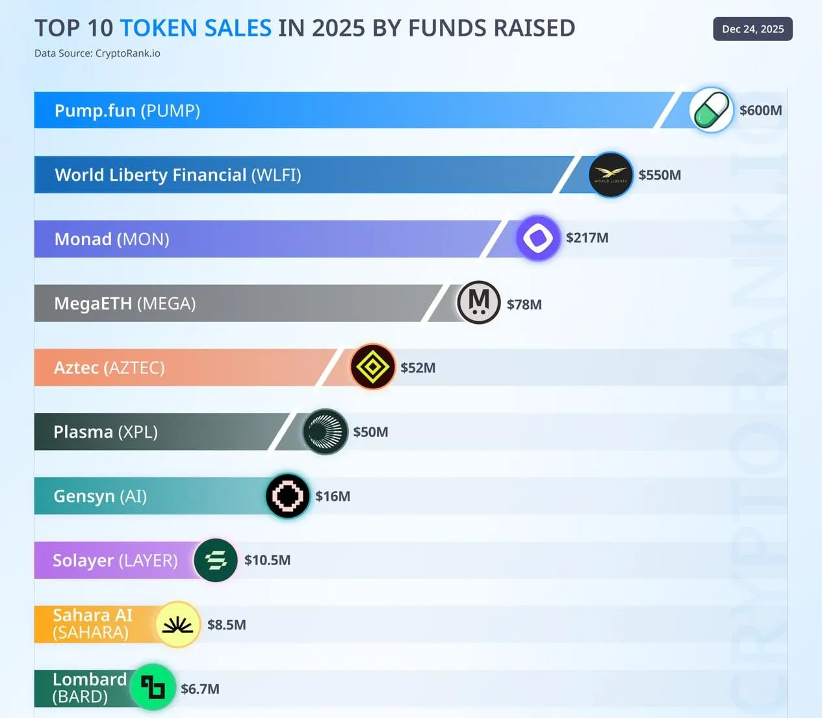The height and width of the screenshot is (718, 822).
Task: Select the $10.5M Solayer amount
Action: coord(267,560)
